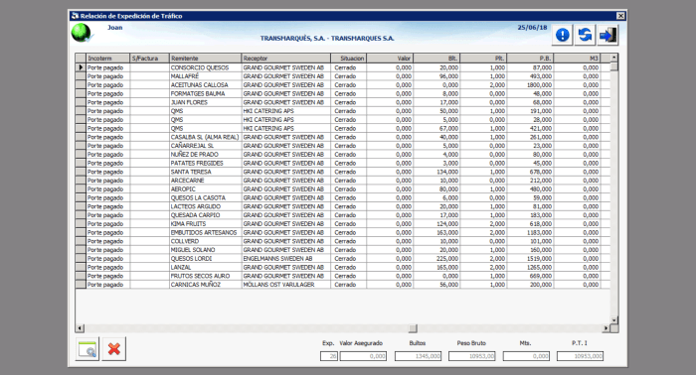Select the MALLAFRÉ remitente cell
Screen dimensions: 696x375
(x=206, y=76)
